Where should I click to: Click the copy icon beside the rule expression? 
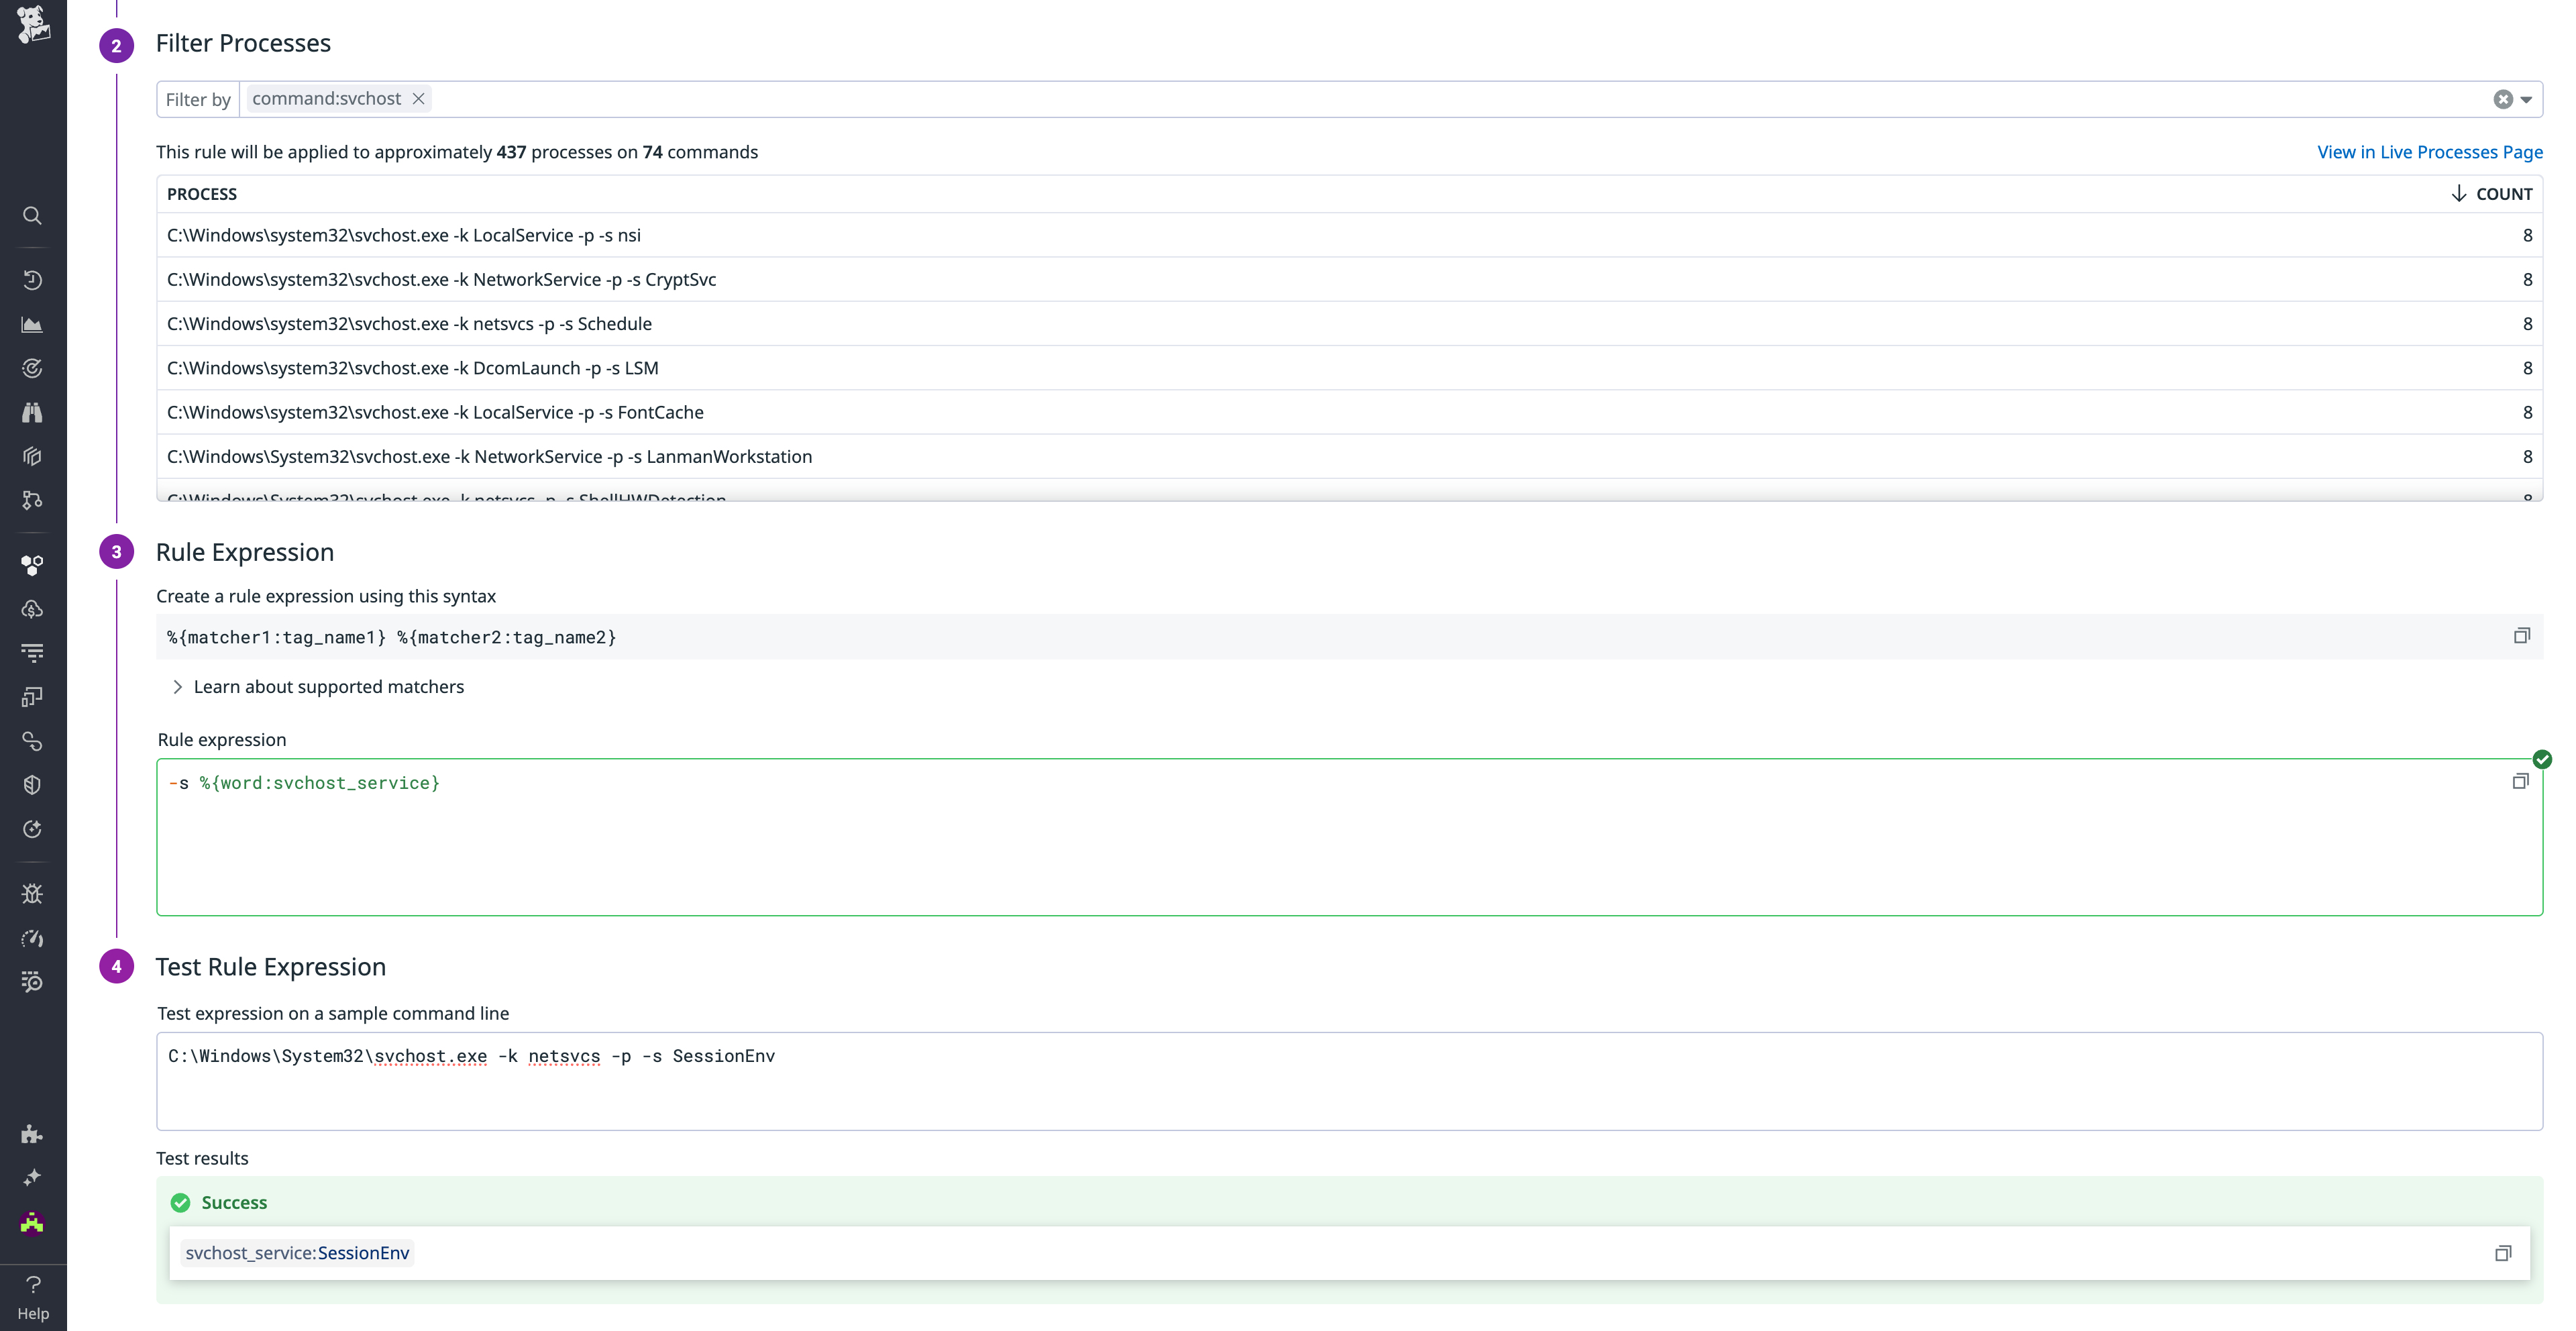click(2520, 781)
